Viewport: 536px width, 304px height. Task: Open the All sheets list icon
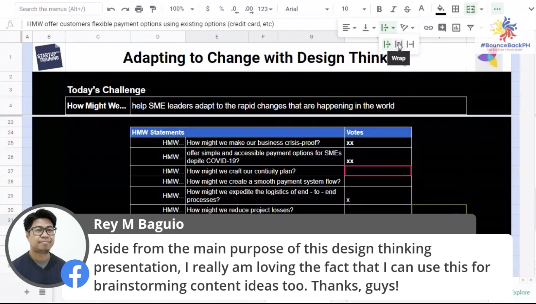(42, 292)
